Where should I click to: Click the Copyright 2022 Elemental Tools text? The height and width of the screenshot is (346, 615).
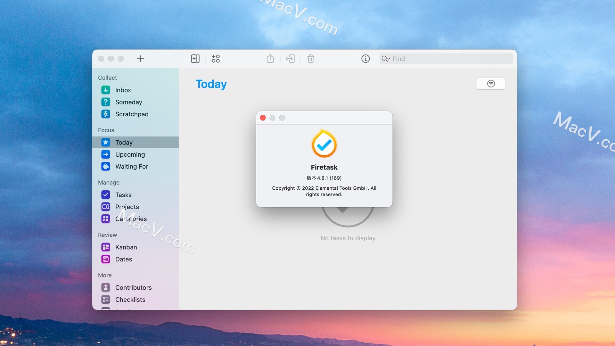(324, 191)
